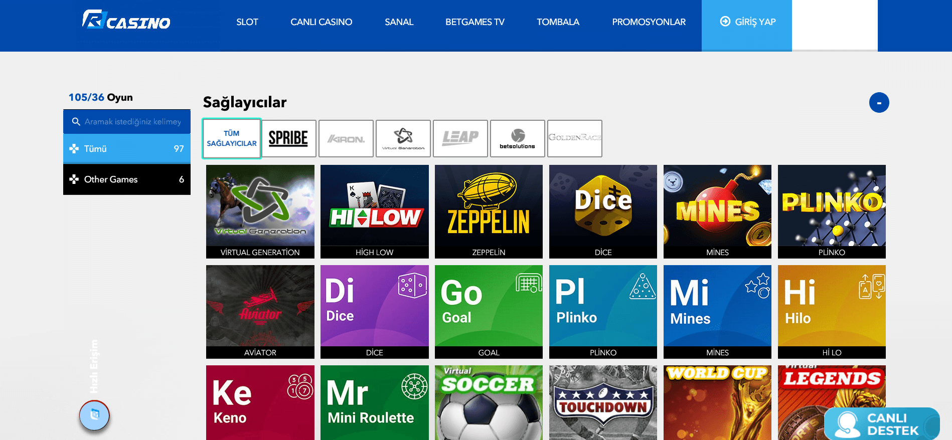Select the Betsolutions provider logo
Image resolution: width=952 pixels, height=440 pixels.
[518, 138]
